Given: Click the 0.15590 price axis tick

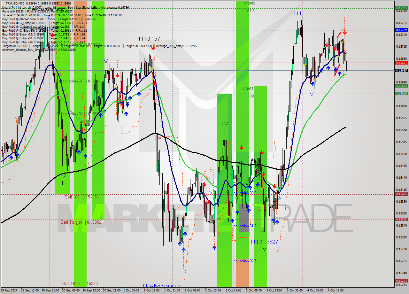Looking at the screenshot, I should pos(401,106).
